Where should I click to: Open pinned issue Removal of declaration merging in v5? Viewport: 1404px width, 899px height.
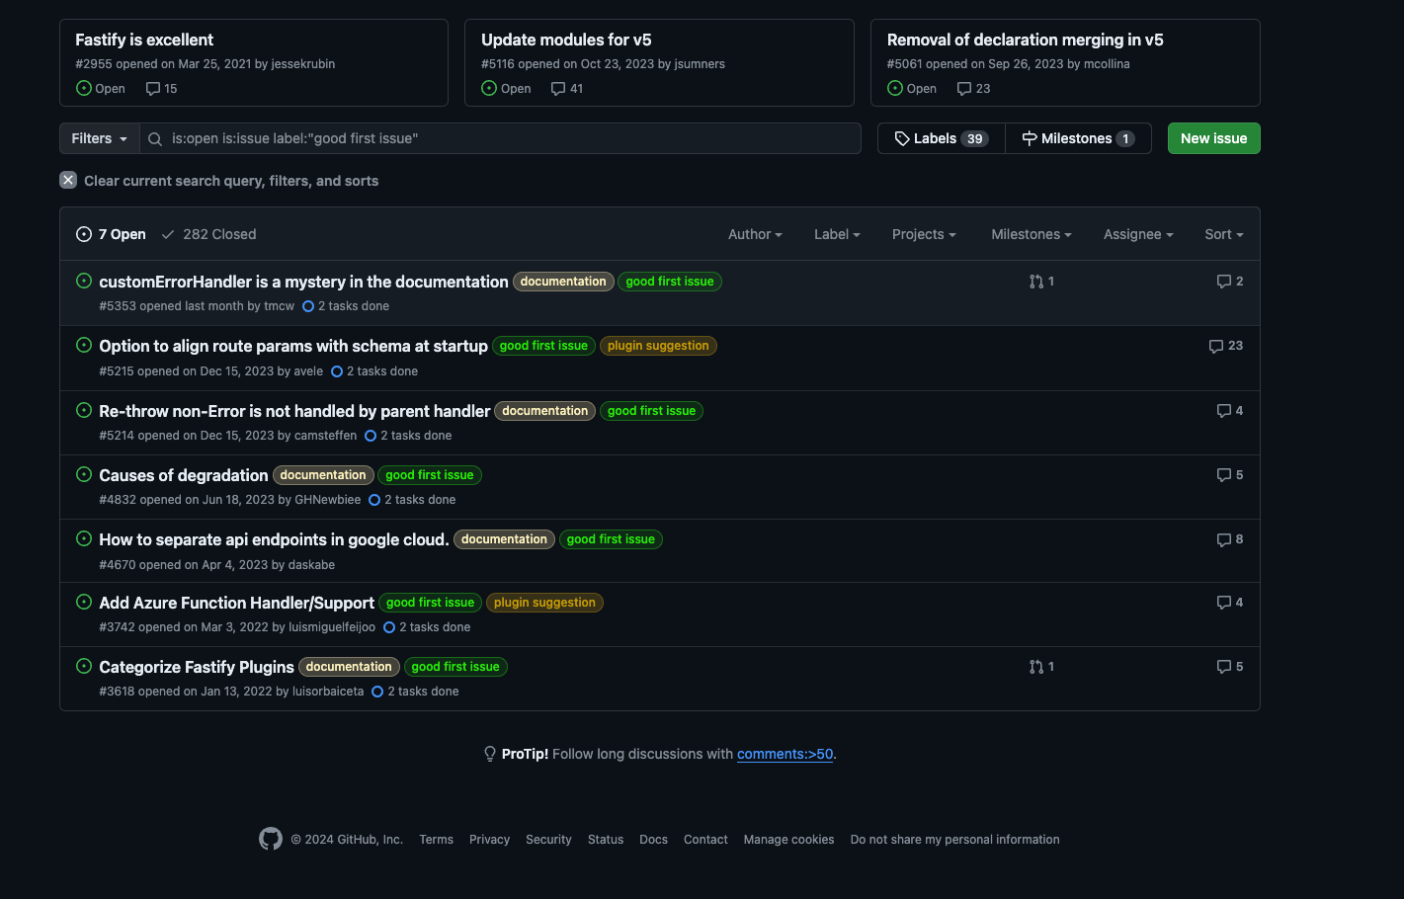coord(1025,40)
